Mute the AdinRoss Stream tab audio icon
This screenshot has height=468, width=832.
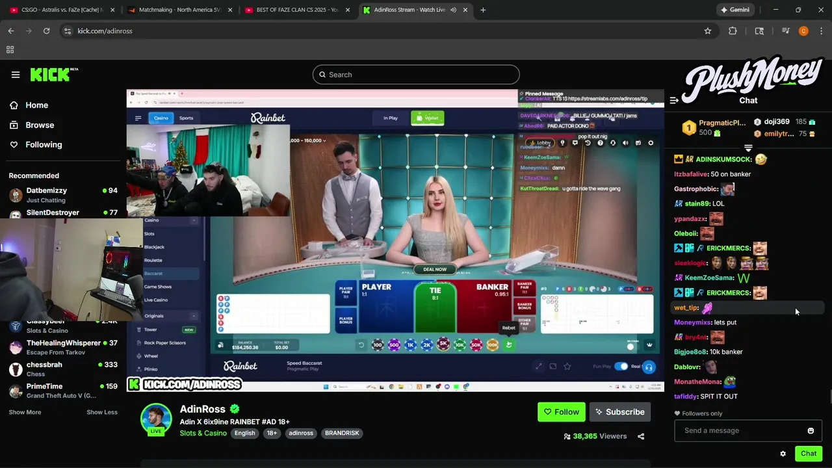454,10
